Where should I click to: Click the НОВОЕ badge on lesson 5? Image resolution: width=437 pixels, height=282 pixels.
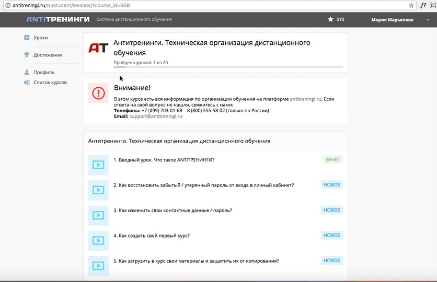tap(331, 261)
